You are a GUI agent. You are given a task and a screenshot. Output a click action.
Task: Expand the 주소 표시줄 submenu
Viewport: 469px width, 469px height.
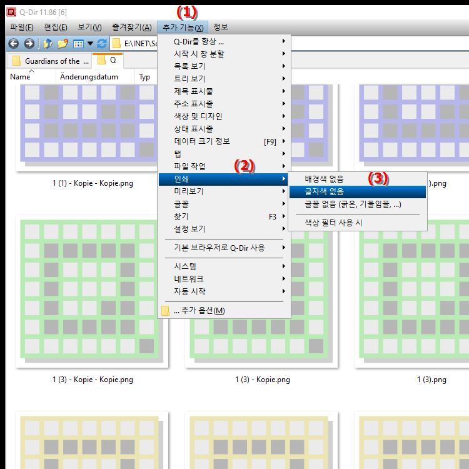tap(224, 104)
